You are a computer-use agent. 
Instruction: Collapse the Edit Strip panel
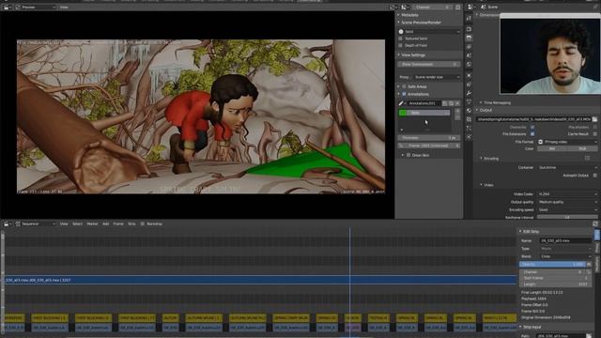(x=530, y=232)
